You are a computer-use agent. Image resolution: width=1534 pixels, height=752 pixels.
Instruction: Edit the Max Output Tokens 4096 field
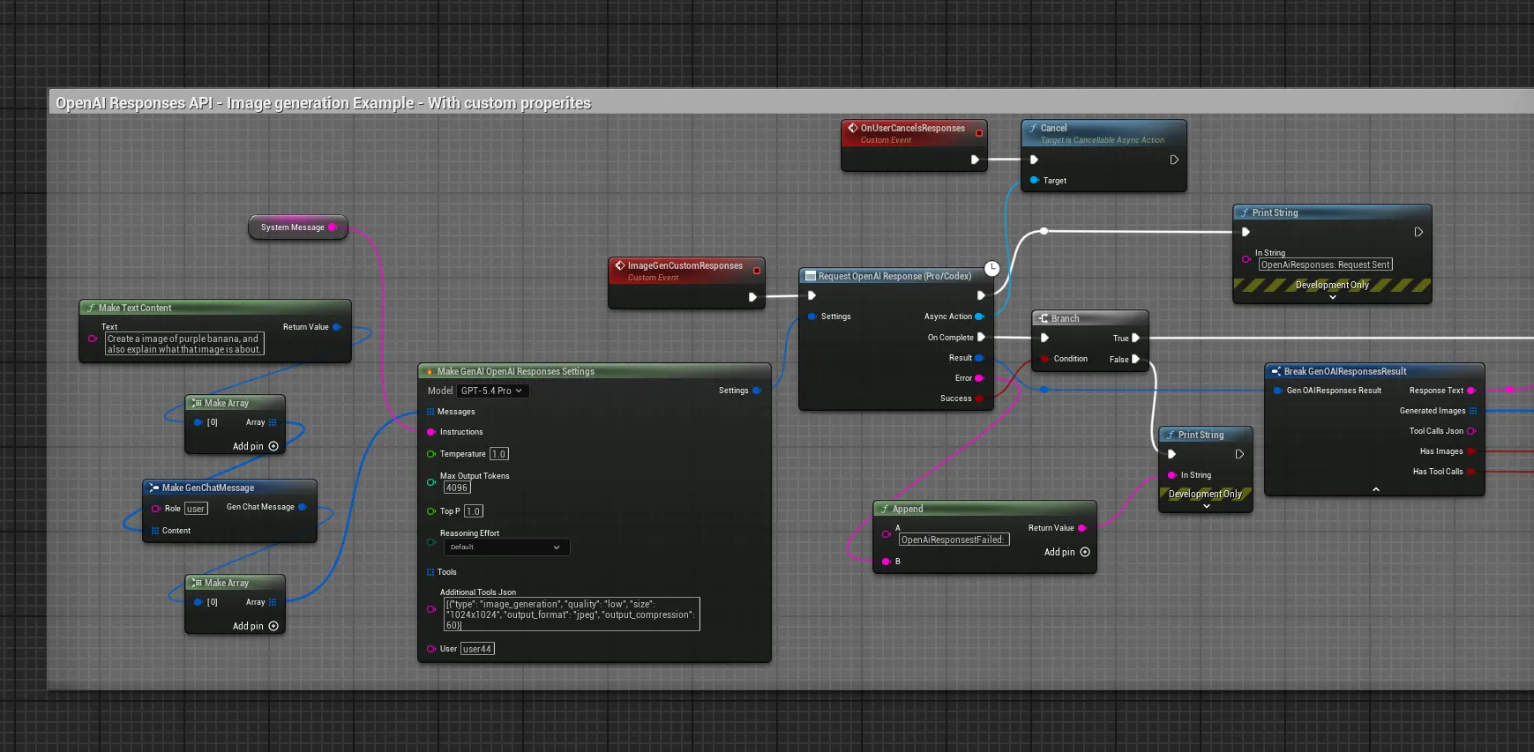click(x=457, y=488)
